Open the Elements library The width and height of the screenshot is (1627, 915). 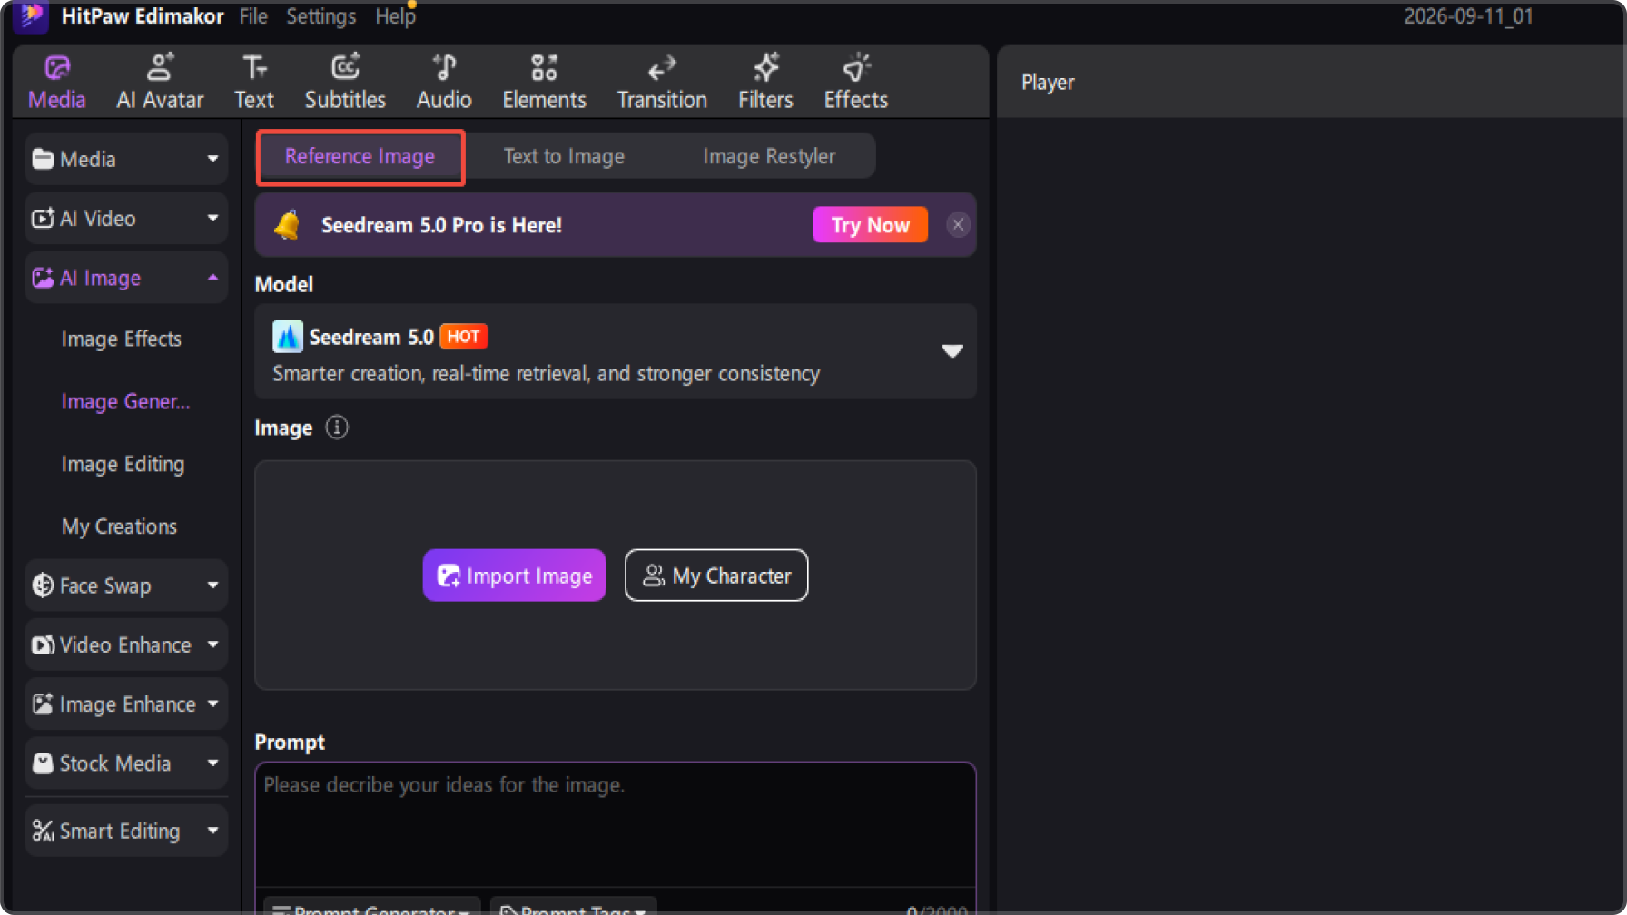[545, 82]
